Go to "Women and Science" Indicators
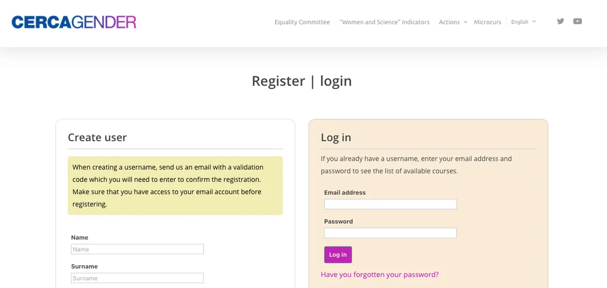607x288 pixels. [384, 22]
